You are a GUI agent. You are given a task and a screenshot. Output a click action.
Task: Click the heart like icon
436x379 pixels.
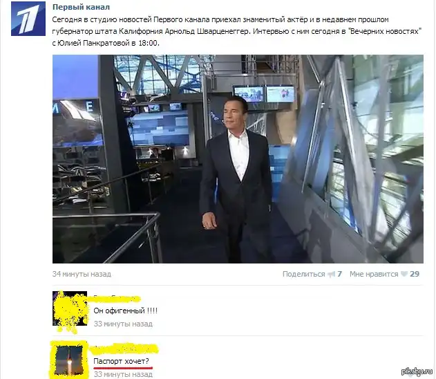point(404,274)
